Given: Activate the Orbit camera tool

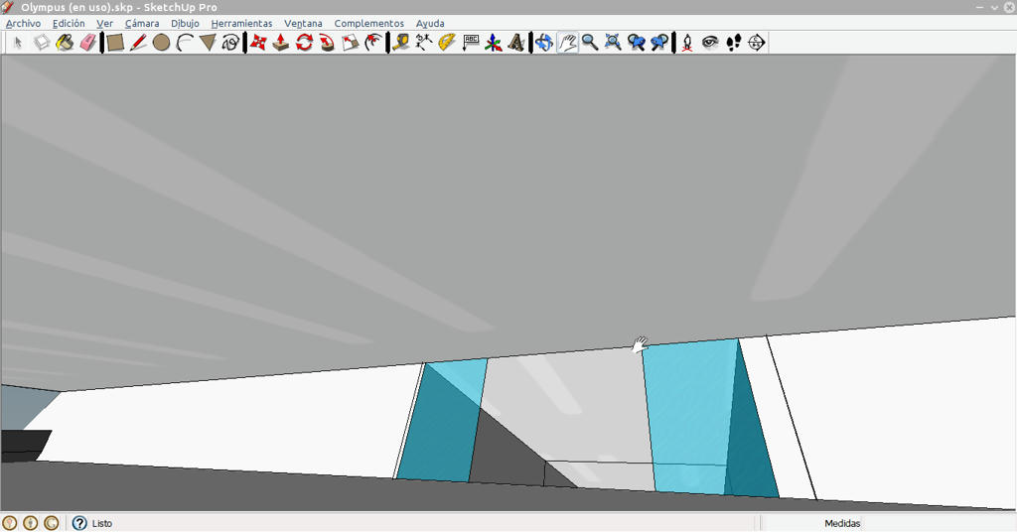Looking at the screenshot, I should pos(543,43).
